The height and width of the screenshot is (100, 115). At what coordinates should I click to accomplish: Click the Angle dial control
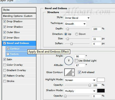tap(69, 61)
